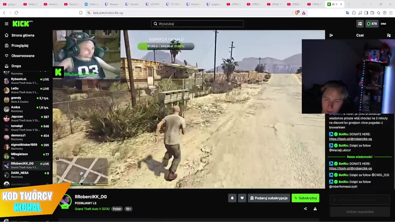Open the hamburger menu next to Kick logo
Image resolution: width=395 pixels, height=222 pixels.
(x=6, y=24)
